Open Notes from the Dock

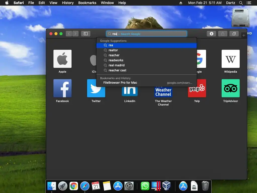(x=107, y=186)
